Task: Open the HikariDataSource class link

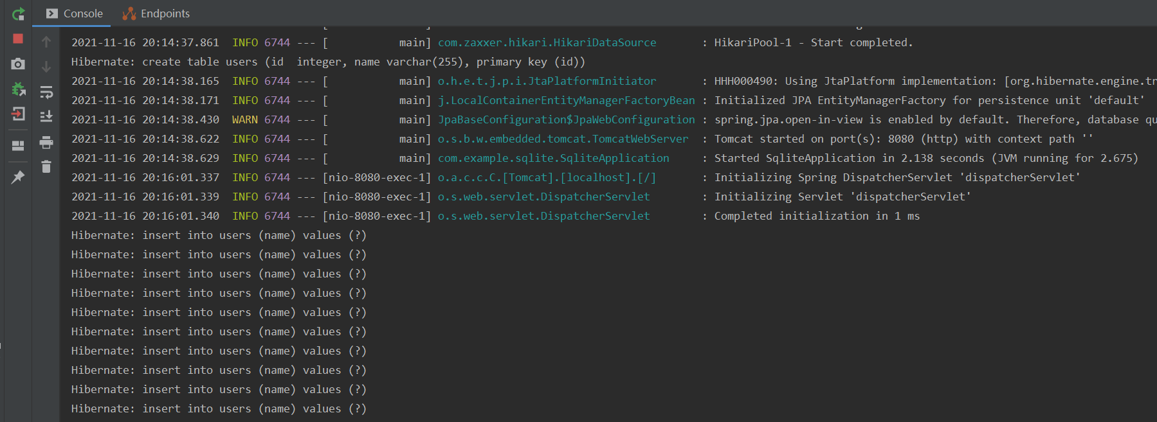Action: 547,42
